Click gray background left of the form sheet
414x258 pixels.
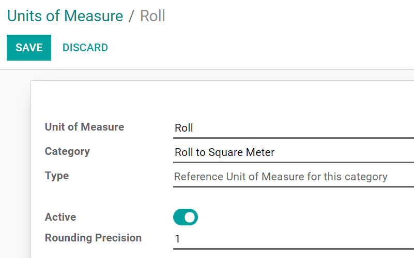[x=15, y=166]
